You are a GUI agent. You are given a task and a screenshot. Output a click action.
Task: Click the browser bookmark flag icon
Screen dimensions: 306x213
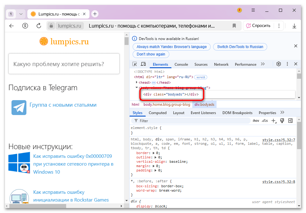coord(234,26)
